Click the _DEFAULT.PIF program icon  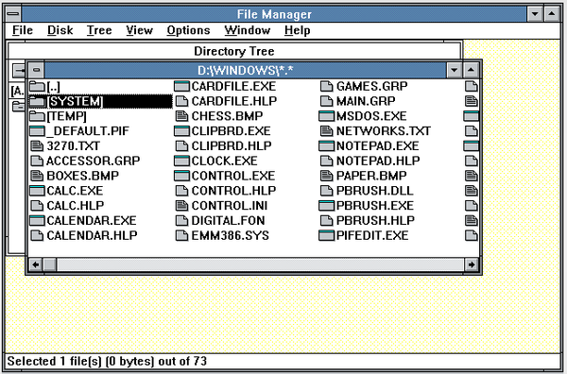pyautogui.click(x=37, y=131)
